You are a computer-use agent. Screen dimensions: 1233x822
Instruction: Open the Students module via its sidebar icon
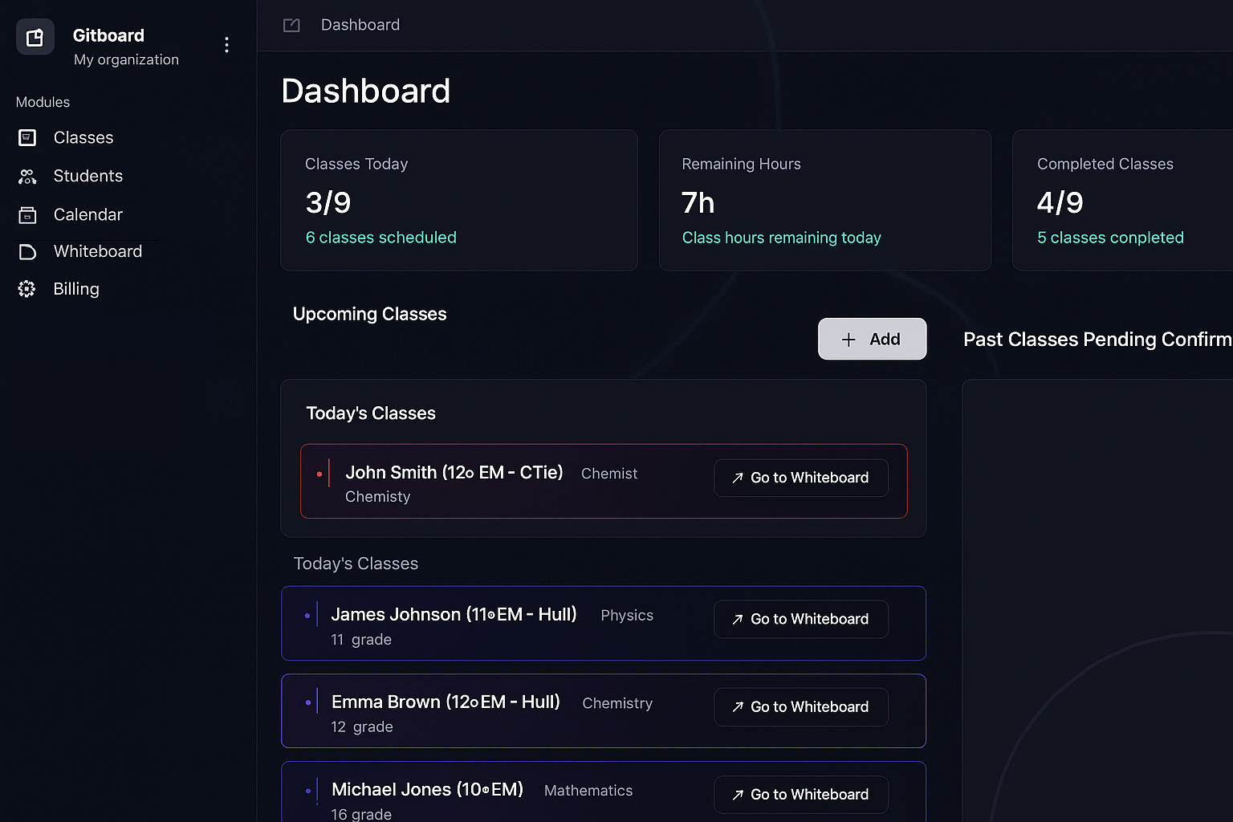26,176
